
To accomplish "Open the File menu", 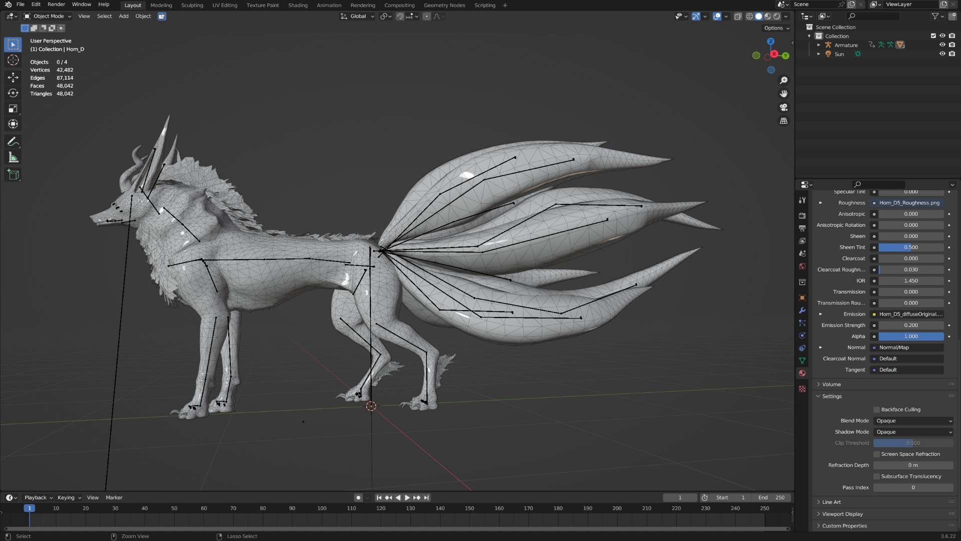I will (21, 5).
